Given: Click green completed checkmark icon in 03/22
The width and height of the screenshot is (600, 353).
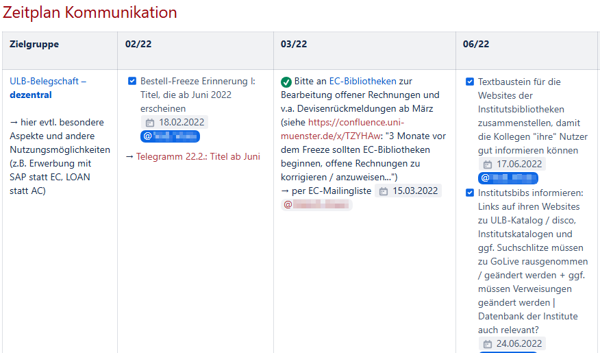Looking at the screenshot, I should (286, 82).
